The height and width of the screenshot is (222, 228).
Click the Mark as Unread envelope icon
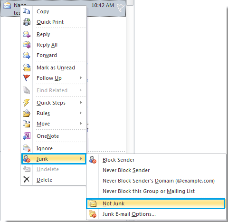point(27,68)
